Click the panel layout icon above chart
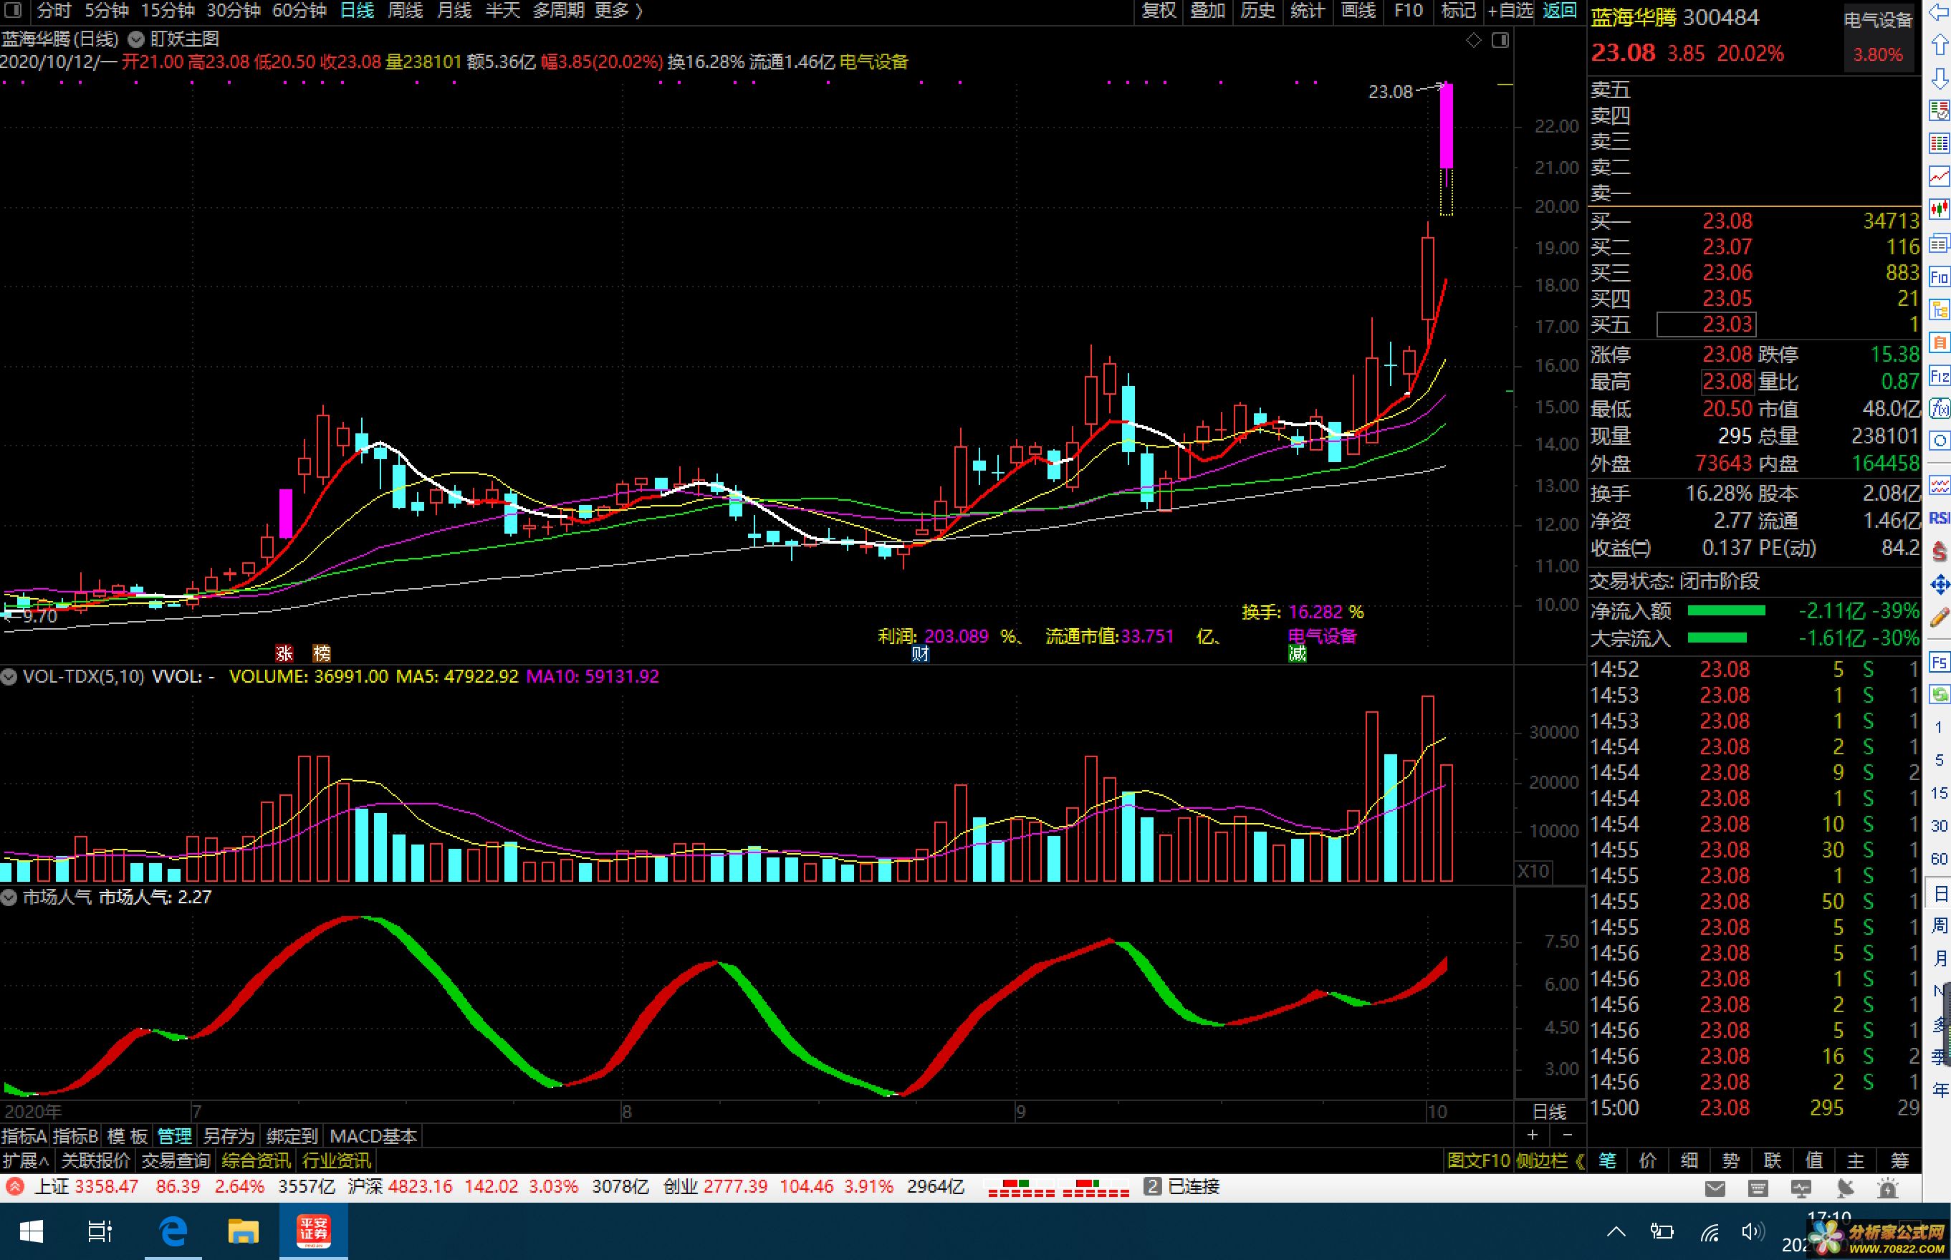Image resolution: width=1951 pixels, height=1260 pixels. click(x=1500, y=40)
